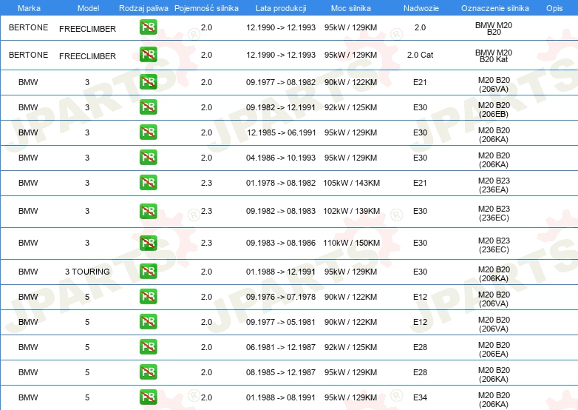
Task: Select FREECLIMBER in the 2.0 Cat row
Action: [x=87, y=56]
